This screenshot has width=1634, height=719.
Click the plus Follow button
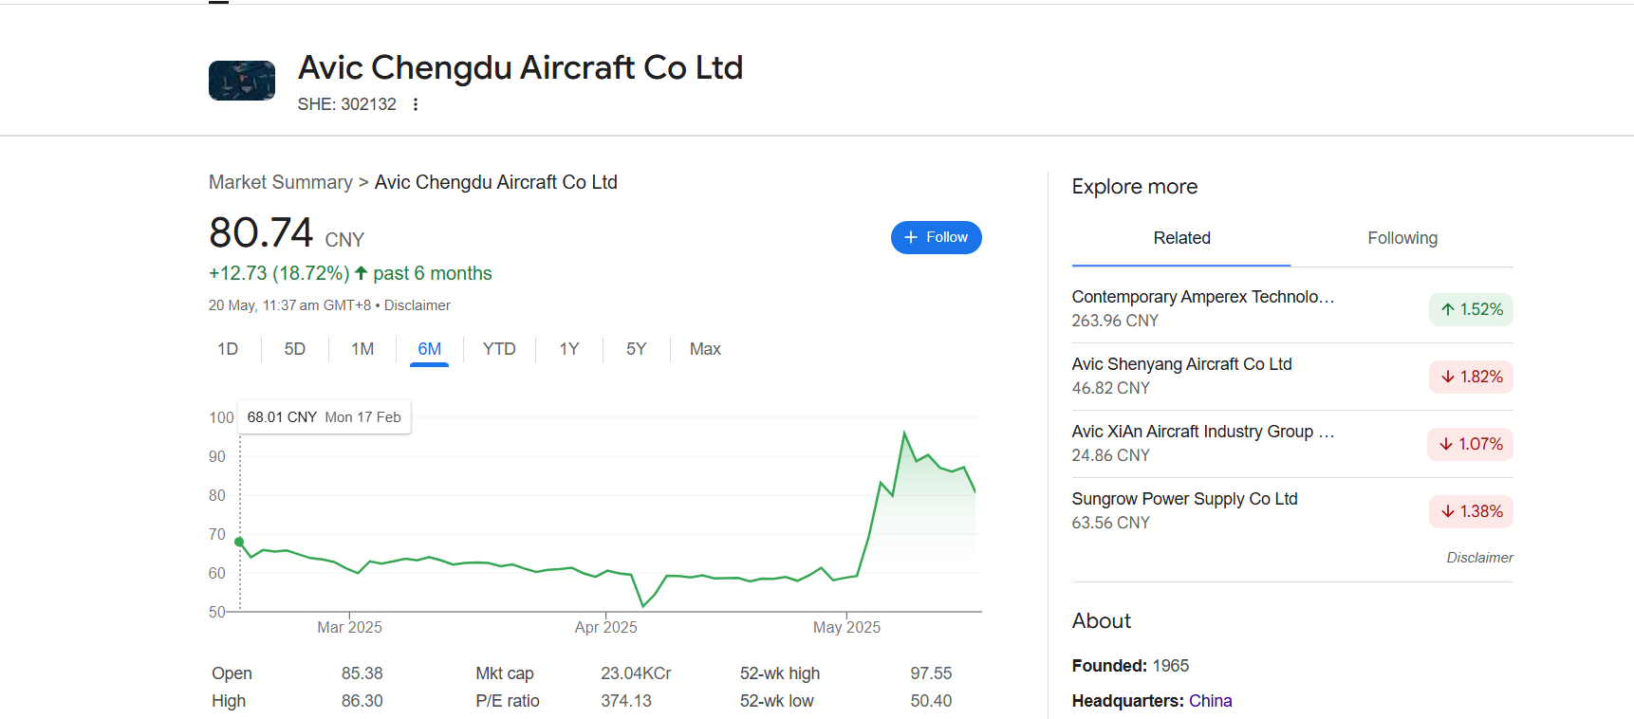936,237
